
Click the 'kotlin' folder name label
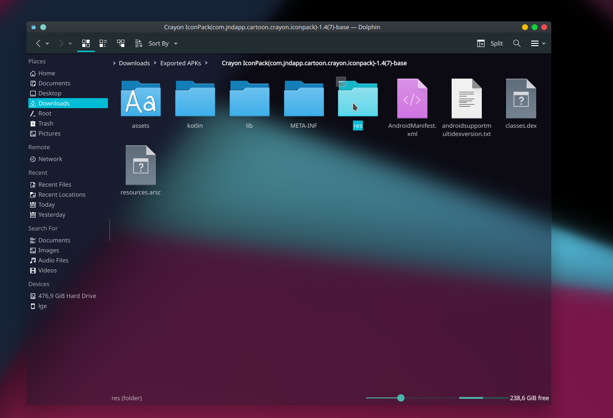(x=195, y=125)
